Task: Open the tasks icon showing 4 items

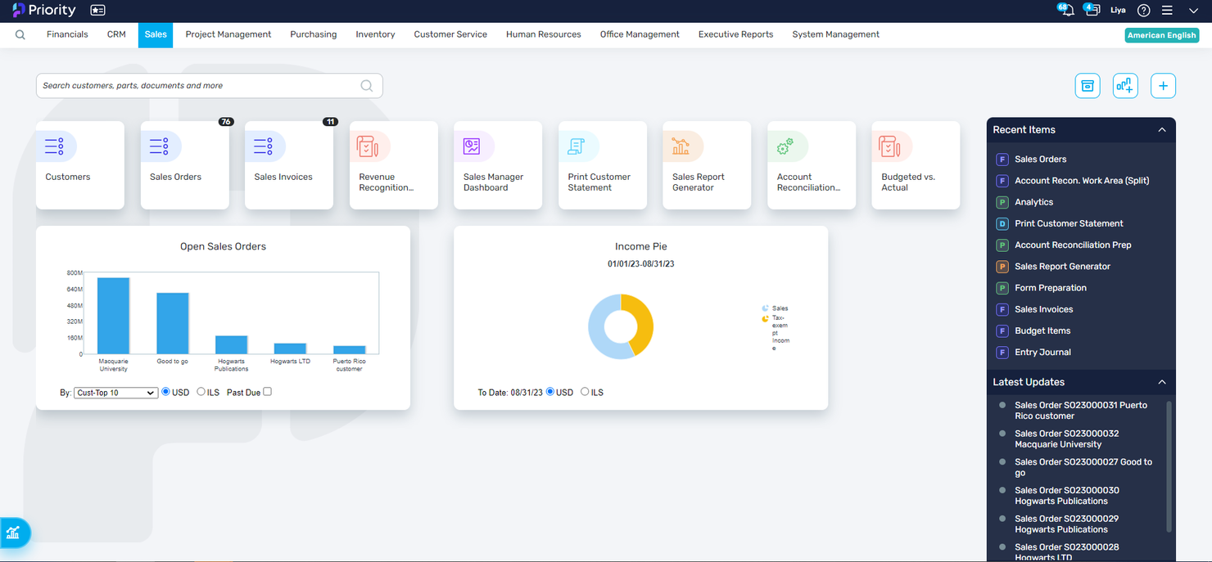Action: click(x=1092, y=10)
